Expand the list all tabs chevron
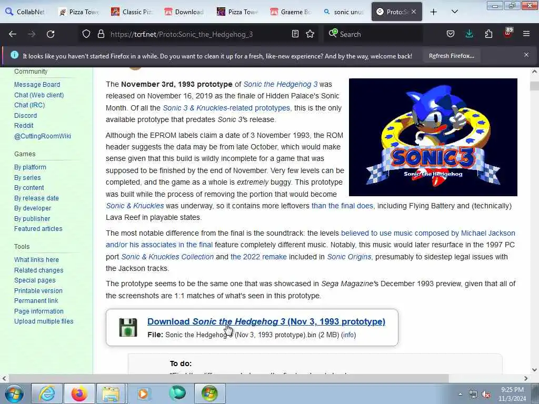The height and width of the screenshot is (404, 539). pyautogui.click(x=454, y=12)
